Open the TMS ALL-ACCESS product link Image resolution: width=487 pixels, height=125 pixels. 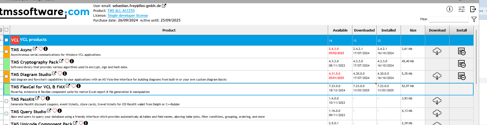click(x=121, y=11)
